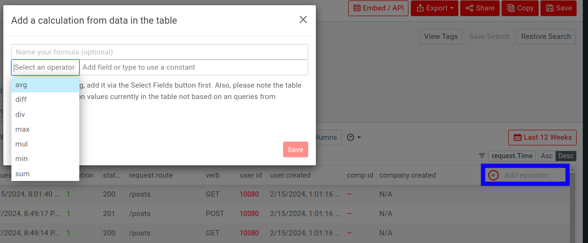The height and width of the screenshot is (243, 588).
Task: Open the Last 12 Weeks date range
Action: (x=542, y=137)
